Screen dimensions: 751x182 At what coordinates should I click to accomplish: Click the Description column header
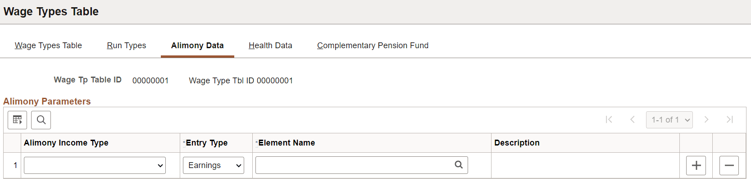pyautogui.click(x=517, y=143)
